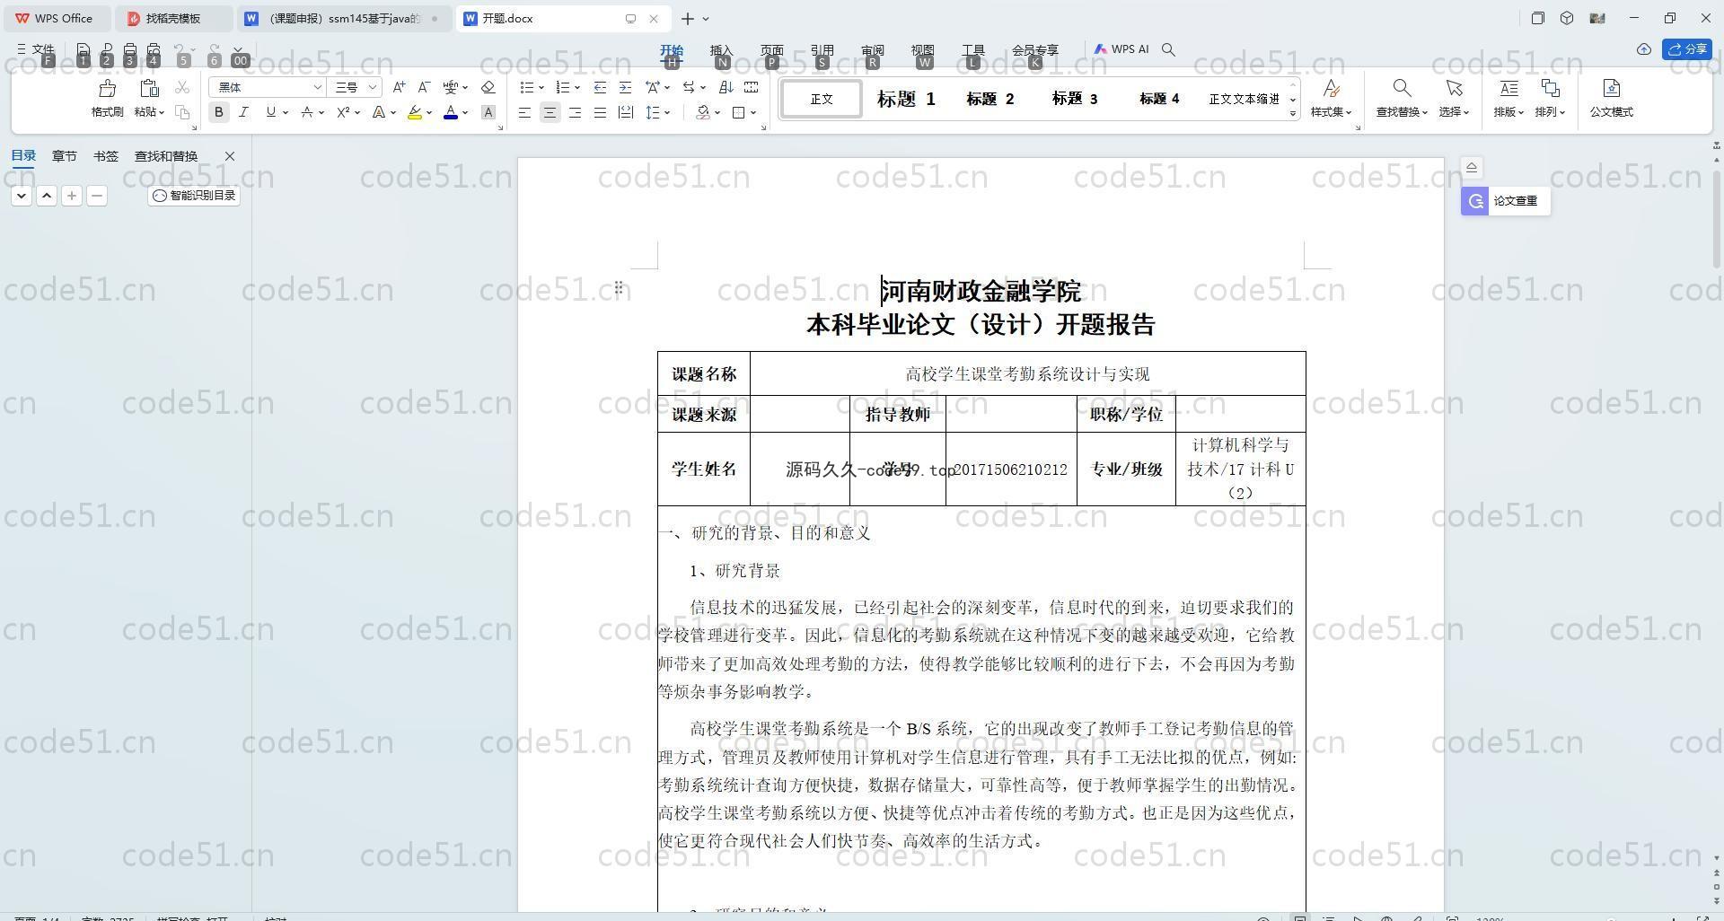Screen dimensions: 1724x921
Task: Increase font size with A+ icon
Action: point(399,87)
